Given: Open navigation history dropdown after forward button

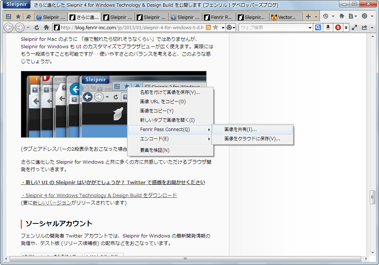Looking at the screenshot, I should pyautogui.click(x=28, y=28).
